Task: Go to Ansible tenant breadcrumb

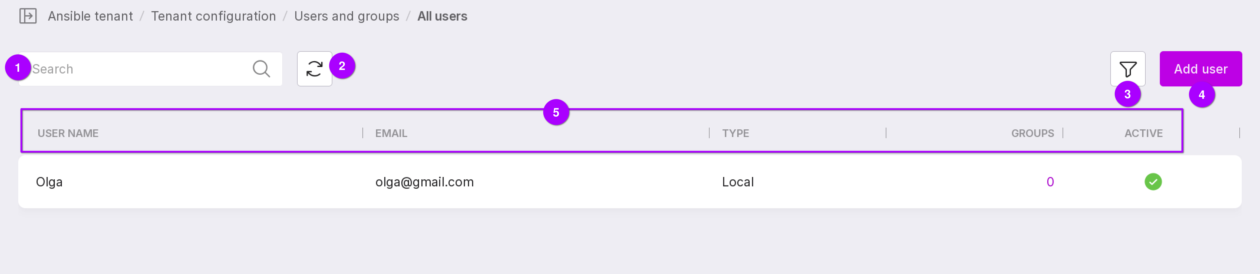Action: click(x=90, y=16)
